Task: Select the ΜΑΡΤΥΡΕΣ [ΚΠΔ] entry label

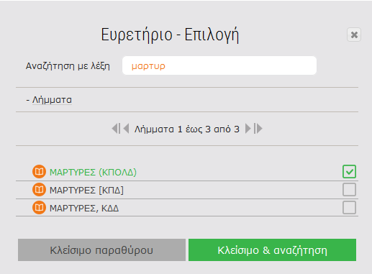Action: (x=86, y=190)
